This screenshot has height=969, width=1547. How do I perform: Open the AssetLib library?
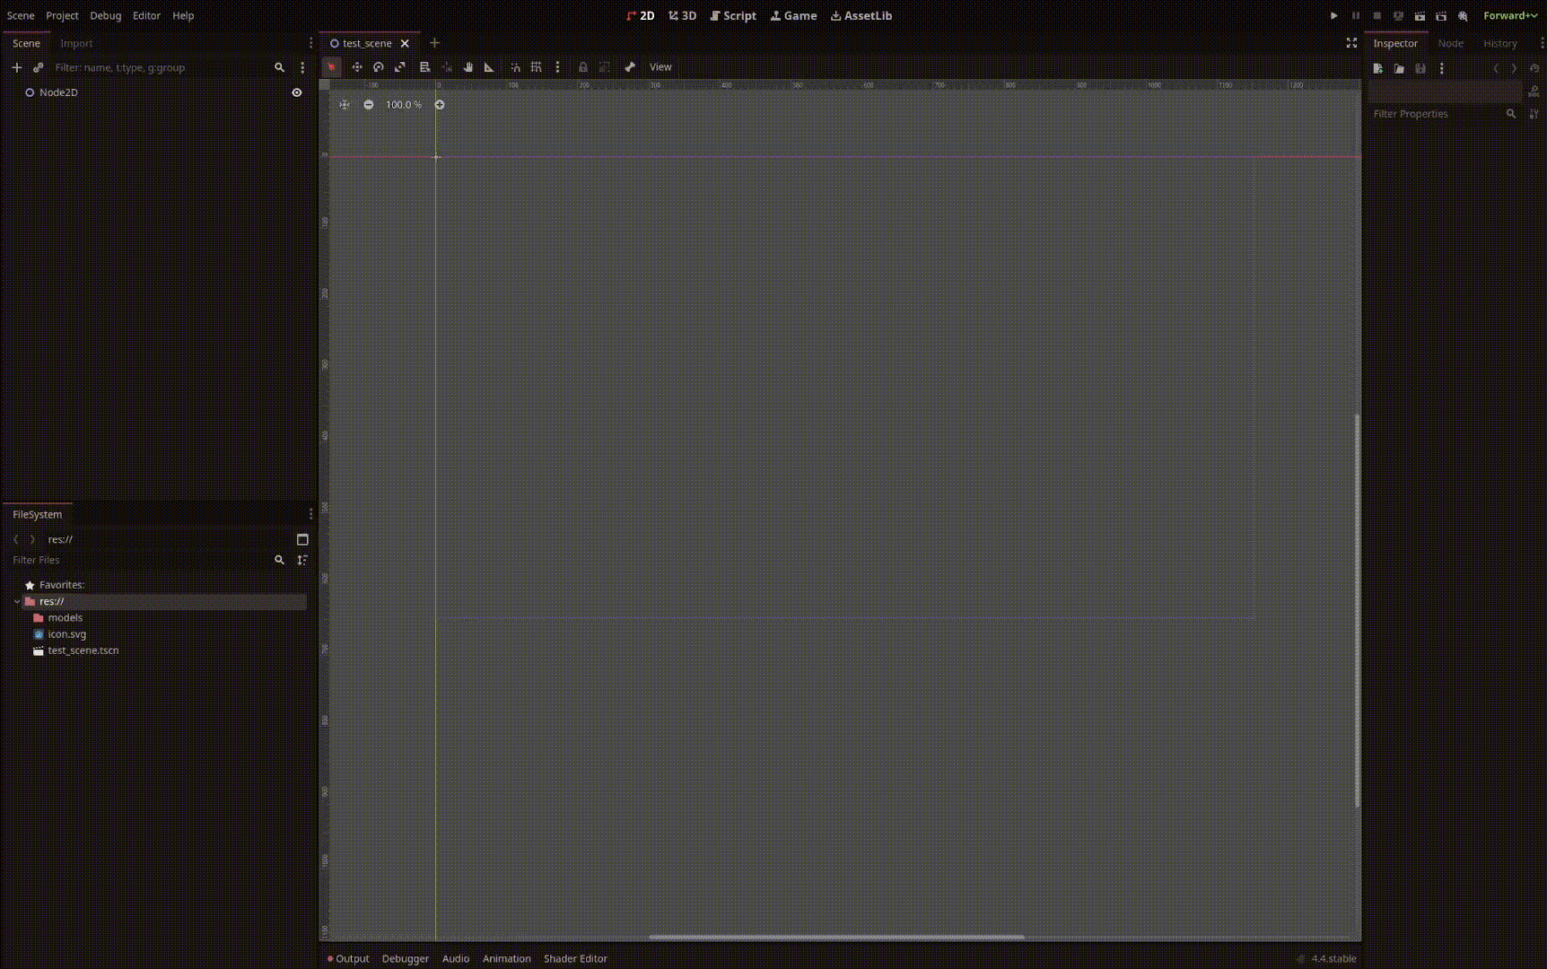(x=860, y=15)
